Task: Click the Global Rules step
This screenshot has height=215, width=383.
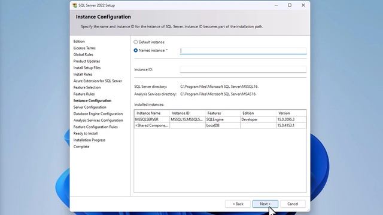Action: pyautogui.click(x=83, y=54)
